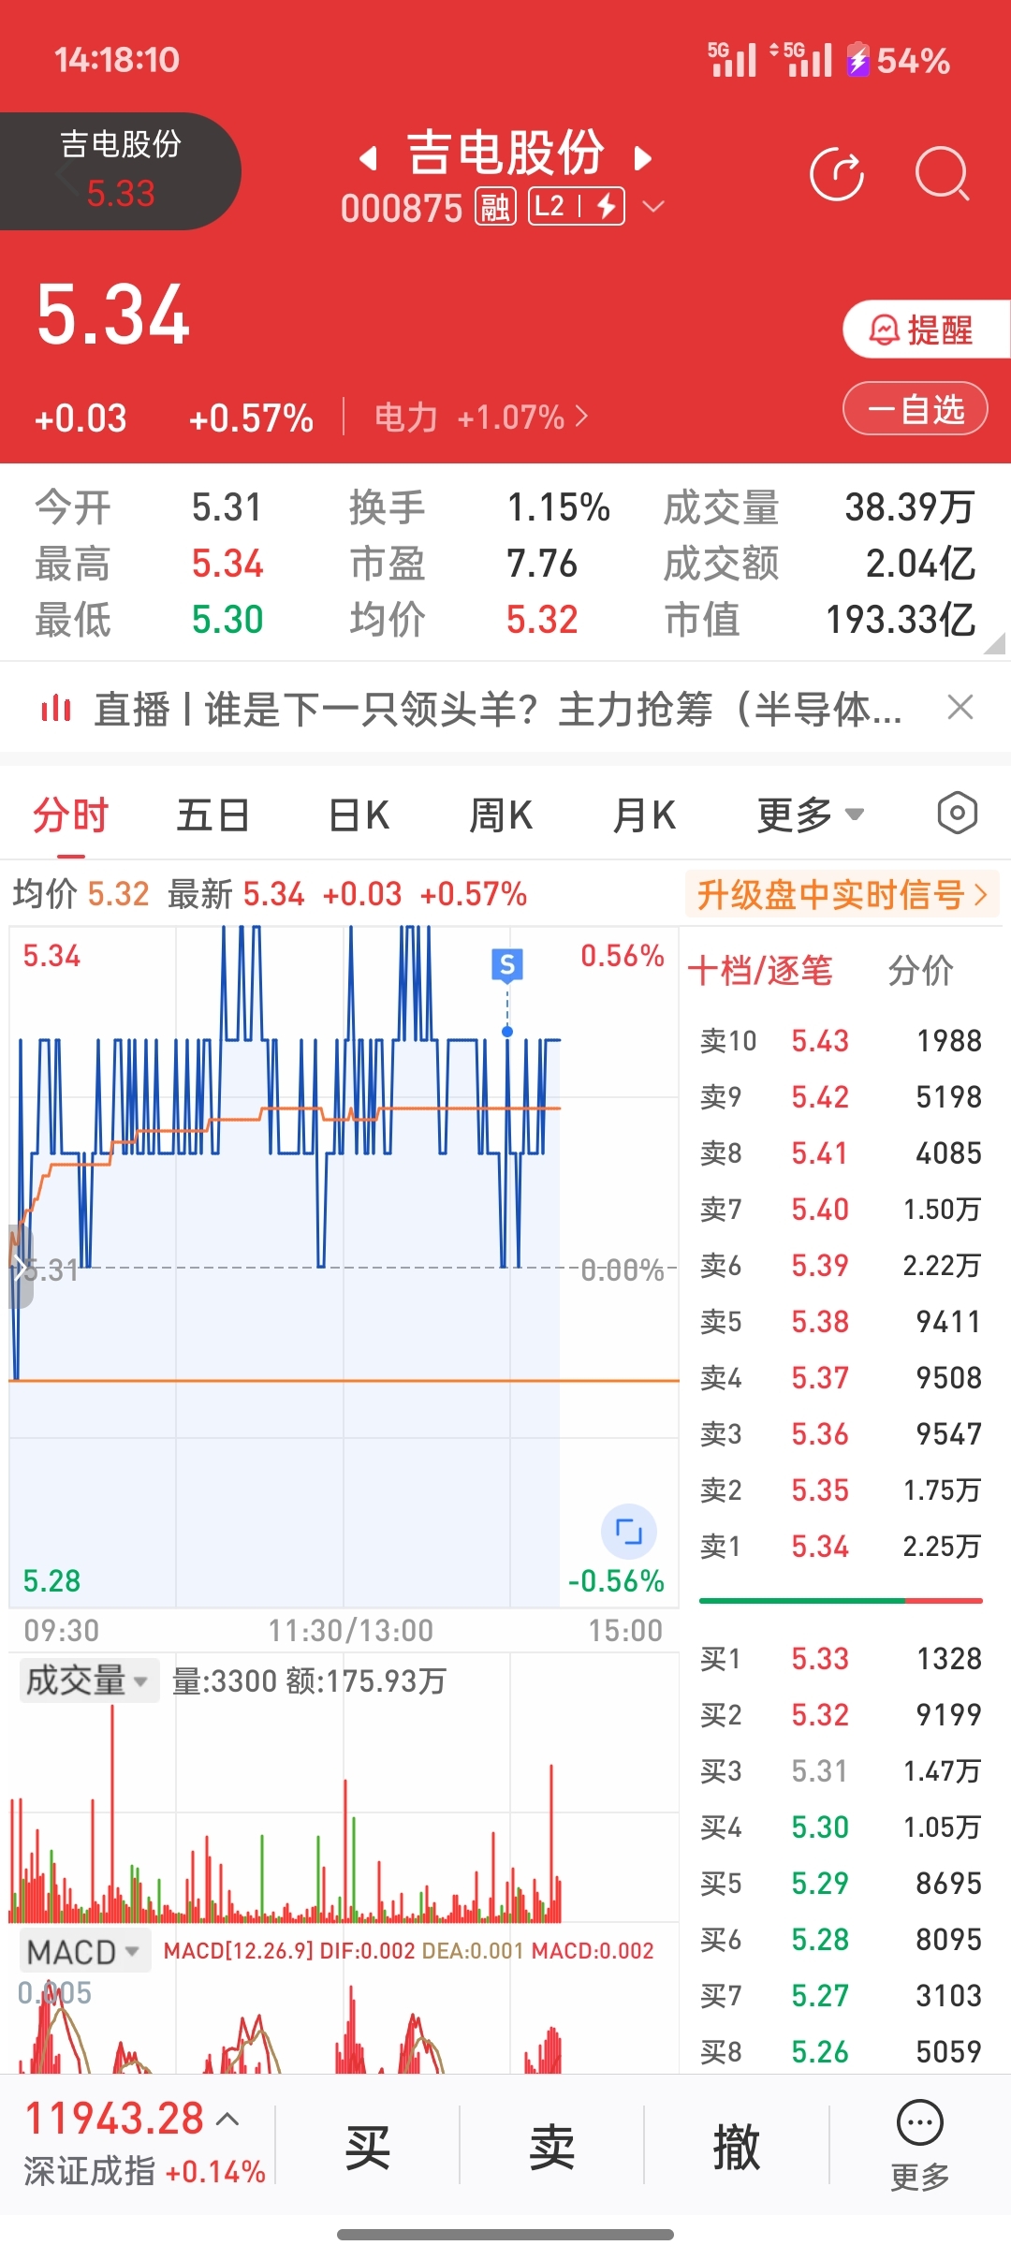This screenshot has width=1011, height=2260.
Task: Tap the S sell signal marker on chart
Action: [x=507, y=964]
